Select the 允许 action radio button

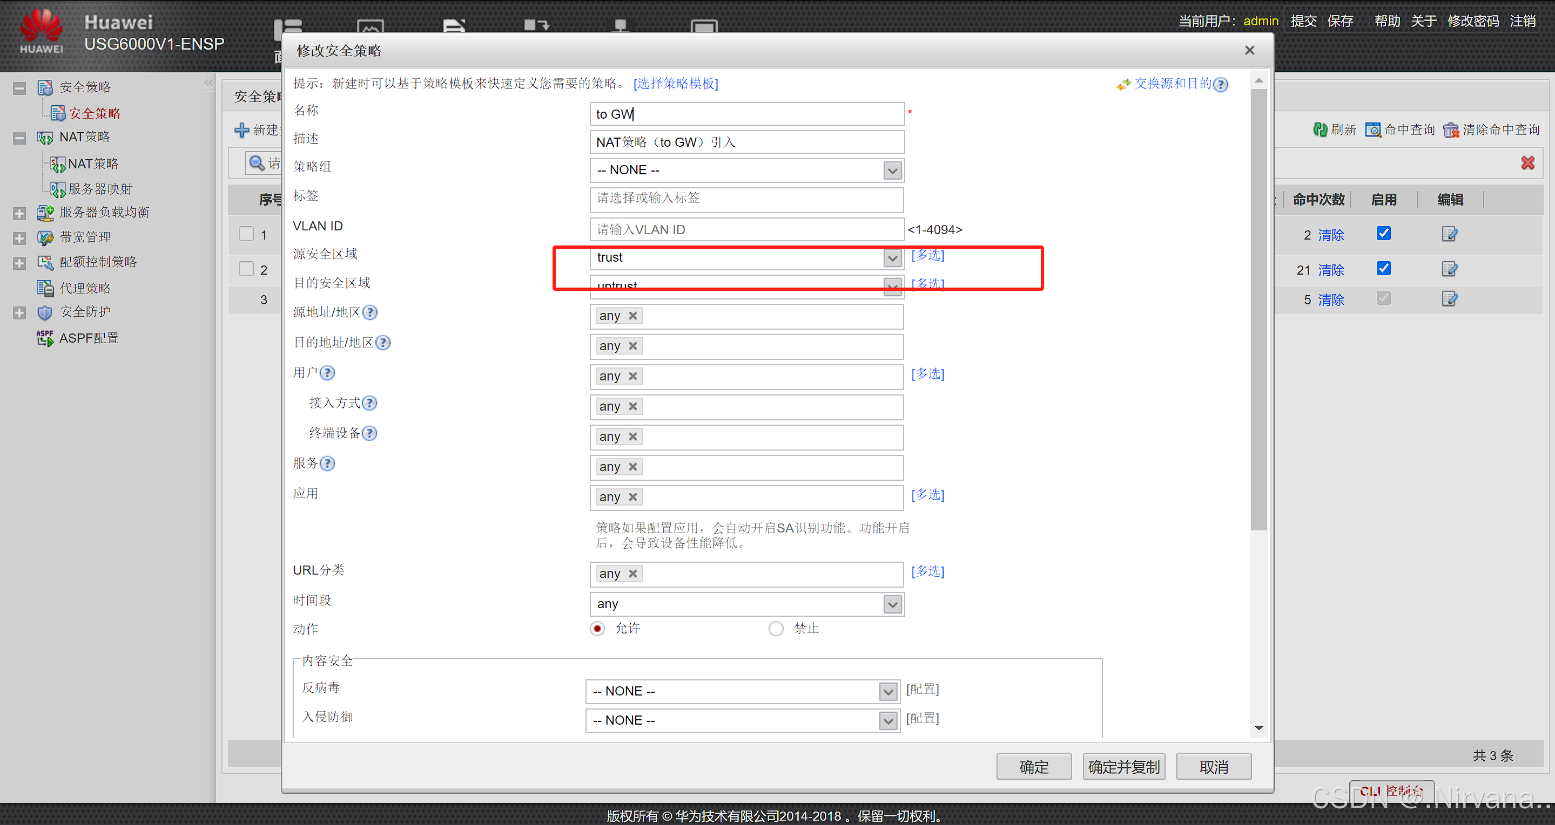tap(597, 629)
